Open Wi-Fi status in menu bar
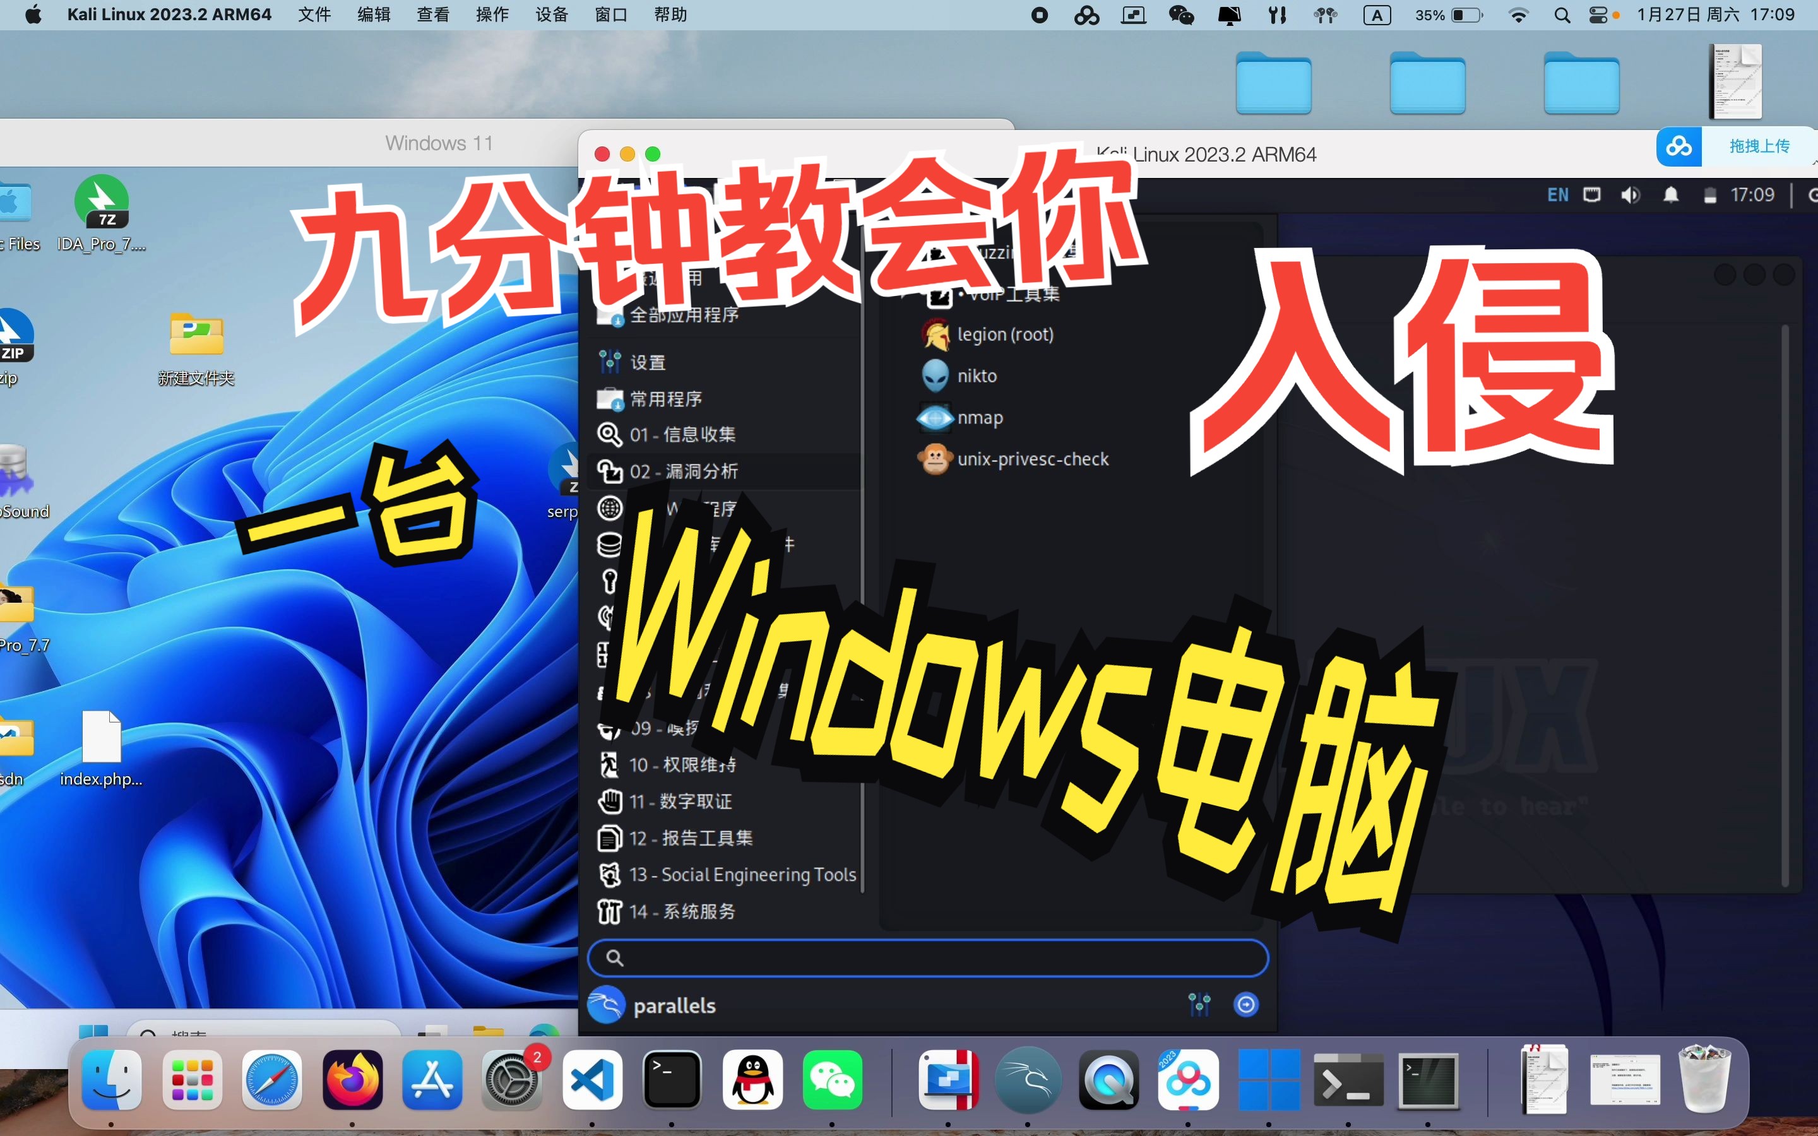Screen dimensions: 1818x1136 1518,15
